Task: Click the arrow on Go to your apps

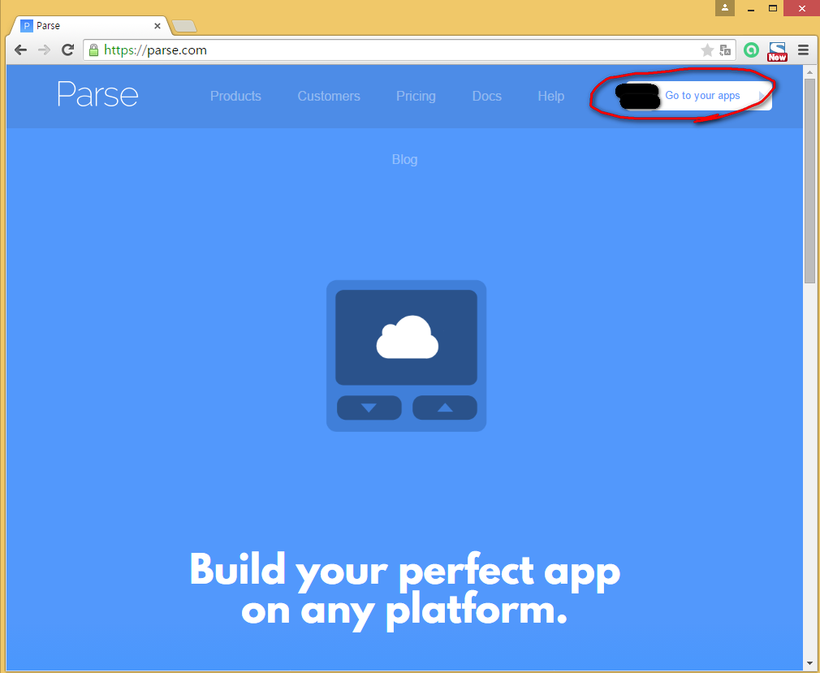Action: (762, 96)
